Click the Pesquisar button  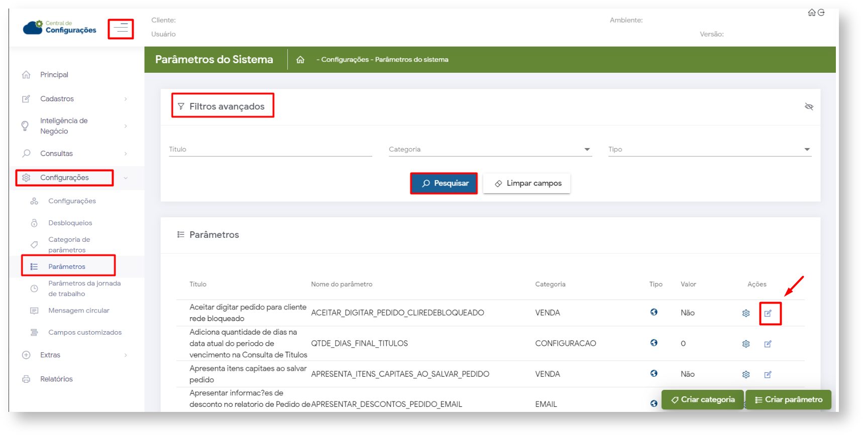[444, 184]
